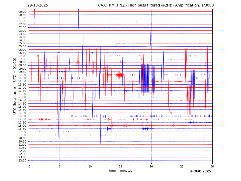241x181 pixels.
Task: Pick the 12:30 time row label
Action: pos(22,91)
